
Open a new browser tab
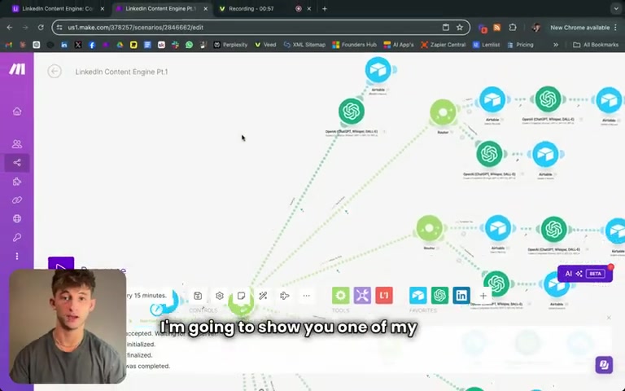[325, 8]
